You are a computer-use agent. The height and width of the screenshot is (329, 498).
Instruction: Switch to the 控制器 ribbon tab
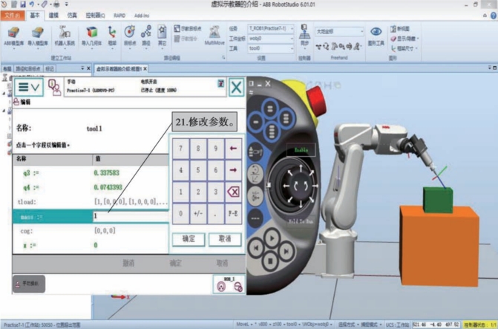pos(95,16)
